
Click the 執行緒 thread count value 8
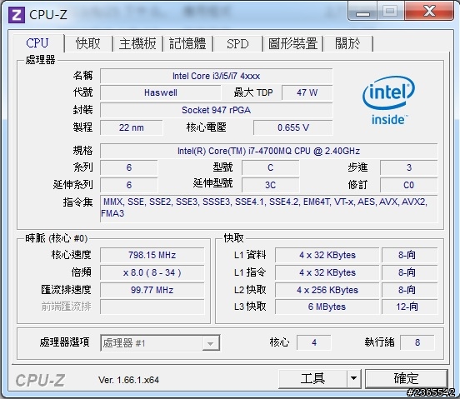pos(417,342)
